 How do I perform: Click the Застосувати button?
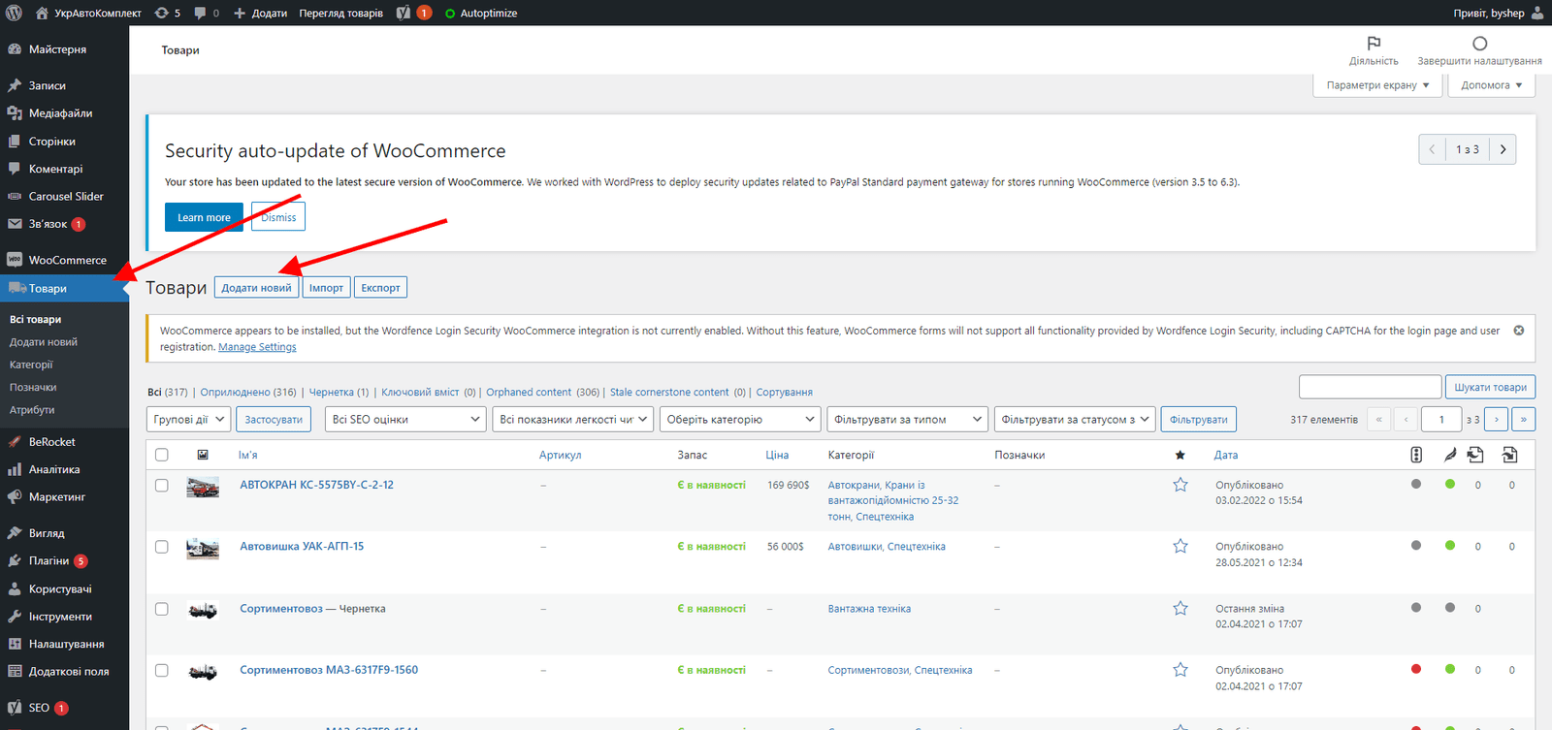point(274,420)
